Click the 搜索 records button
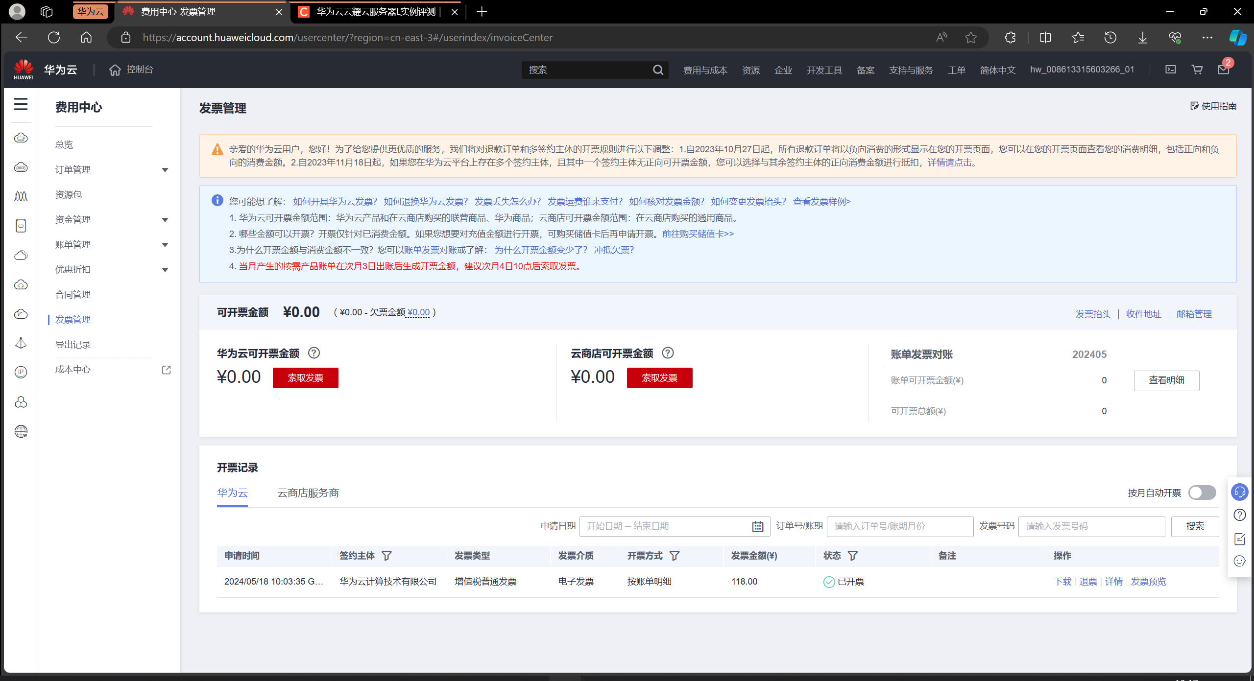This screenshot has width=1254, height=681. 1195,526
